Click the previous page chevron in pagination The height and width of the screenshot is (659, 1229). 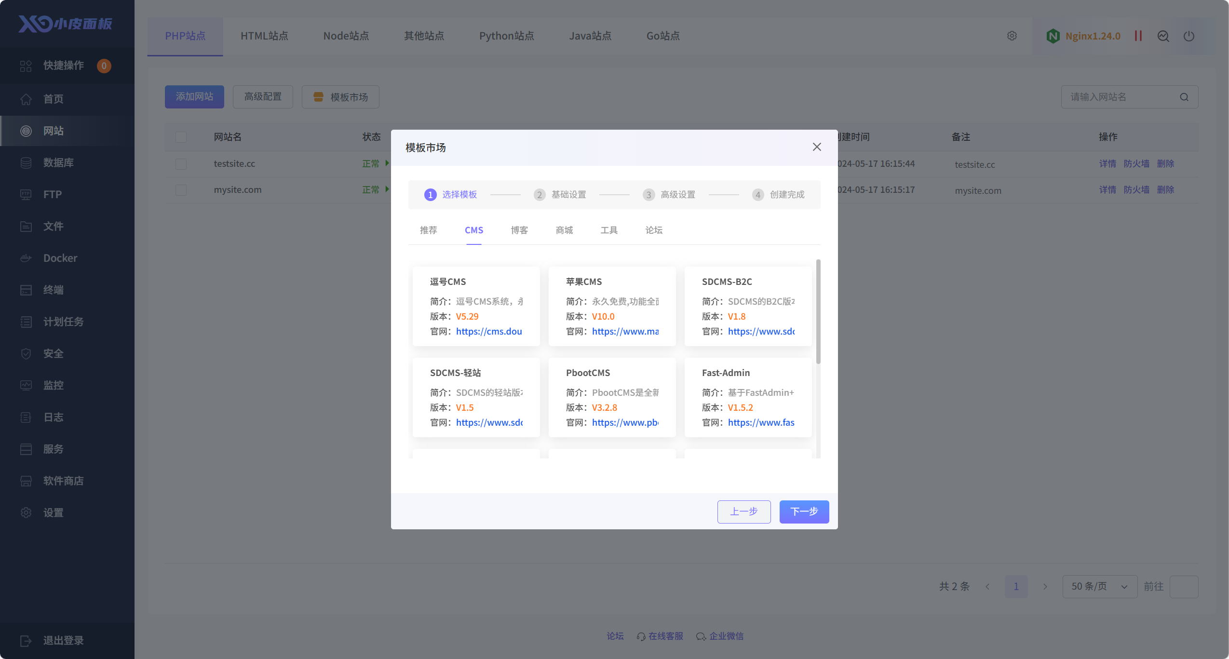(x=987, y=587)
